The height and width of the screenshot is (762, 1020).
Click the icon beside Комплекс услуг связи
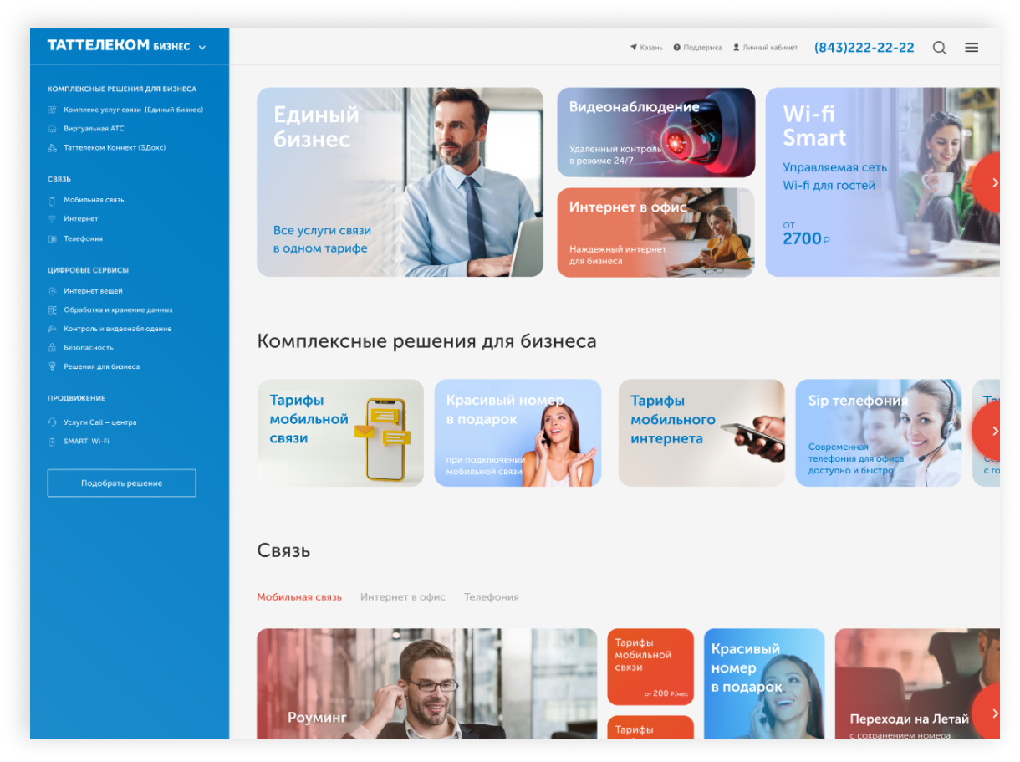pyautogui.click(x=52, y=110)
